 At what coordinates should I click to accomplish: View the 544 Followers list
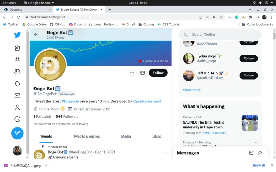click(x=67, y=116)
